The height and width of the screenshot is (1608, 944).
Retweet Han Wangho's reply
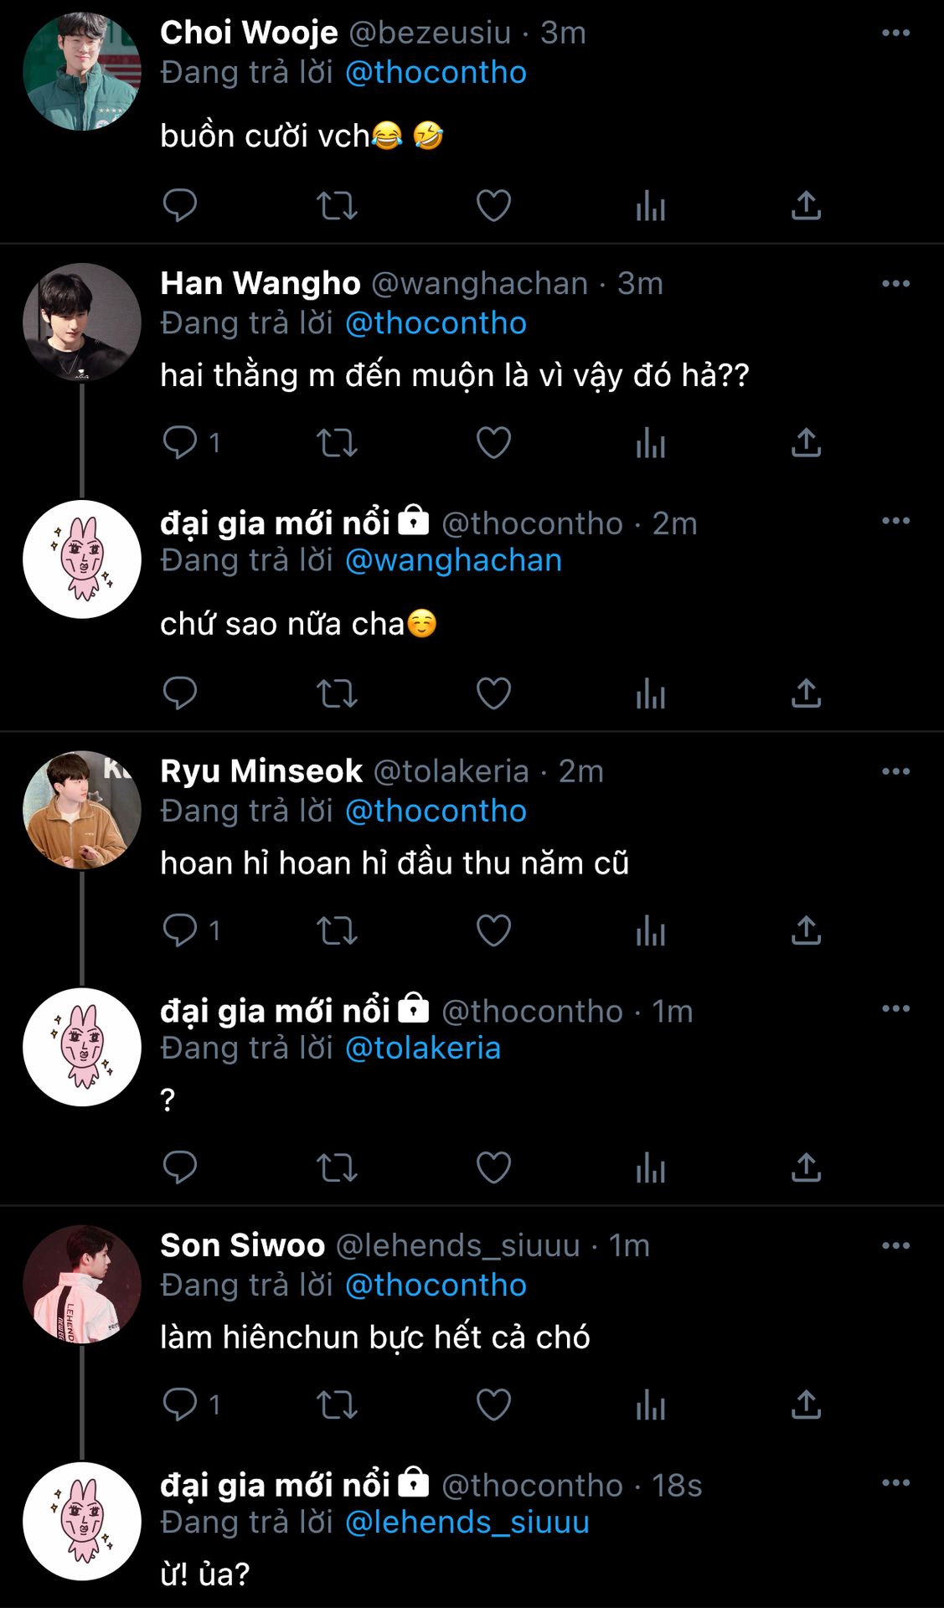[x=337, y=443]
